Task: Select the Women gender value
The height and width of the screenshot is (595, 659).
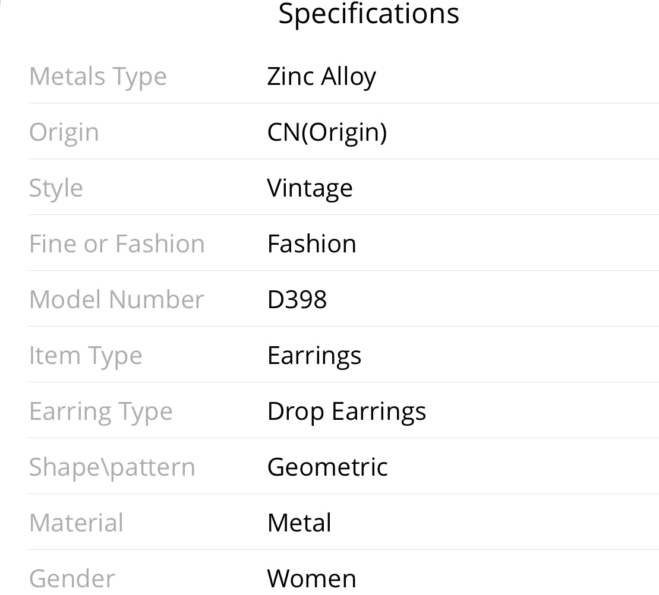Action: point(312,578)
